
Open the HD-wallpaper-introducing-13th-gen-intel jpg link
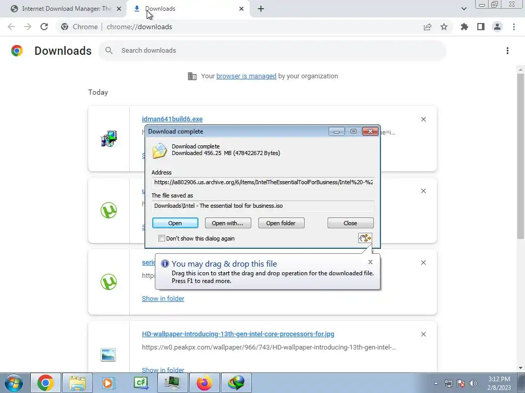pos(238,334)
